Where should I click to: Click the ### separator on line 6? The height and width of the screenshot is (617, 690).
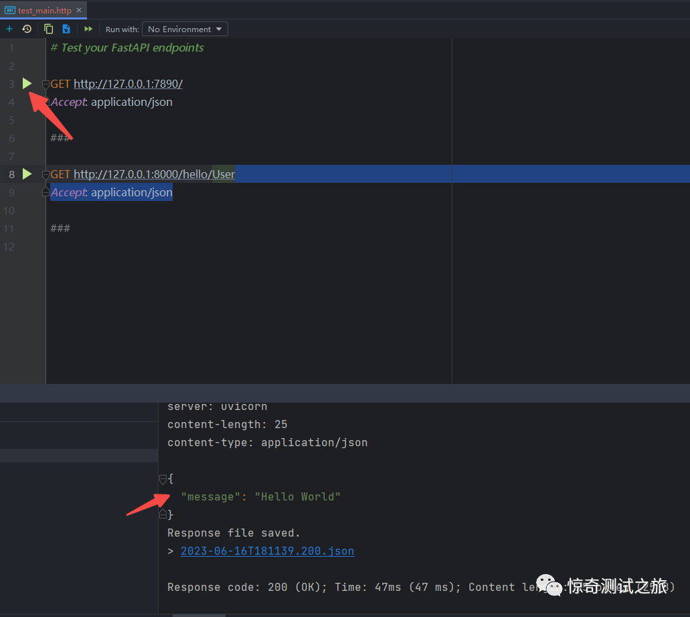pyautogui.click(x=60, y=137)
